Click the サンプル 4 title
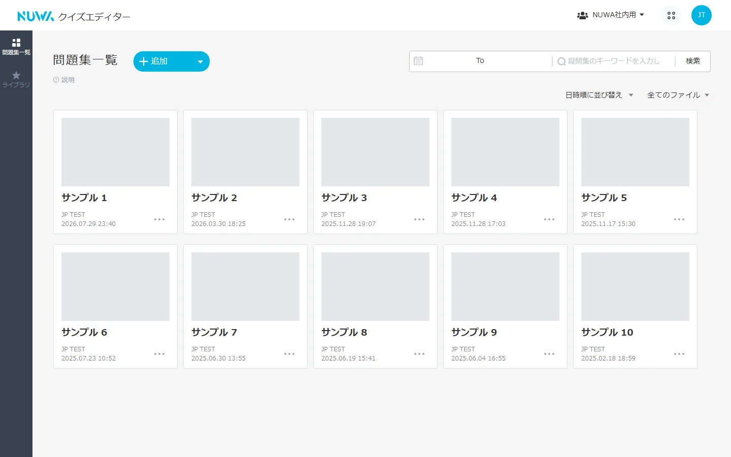 (x=474, y=198)
